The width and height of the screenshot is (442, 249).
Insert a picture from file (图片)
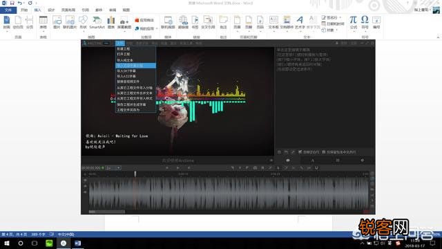pyautogui.click(x=57, y=23)
